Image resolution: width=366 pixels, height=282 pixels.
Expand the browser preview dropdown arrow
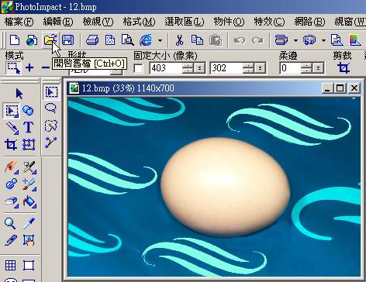tap(161, 40)
